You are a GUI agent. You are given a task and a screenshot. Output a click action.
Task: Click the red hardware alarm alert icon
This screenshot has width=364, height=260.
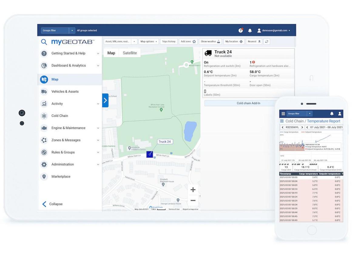tap(254, 62)
